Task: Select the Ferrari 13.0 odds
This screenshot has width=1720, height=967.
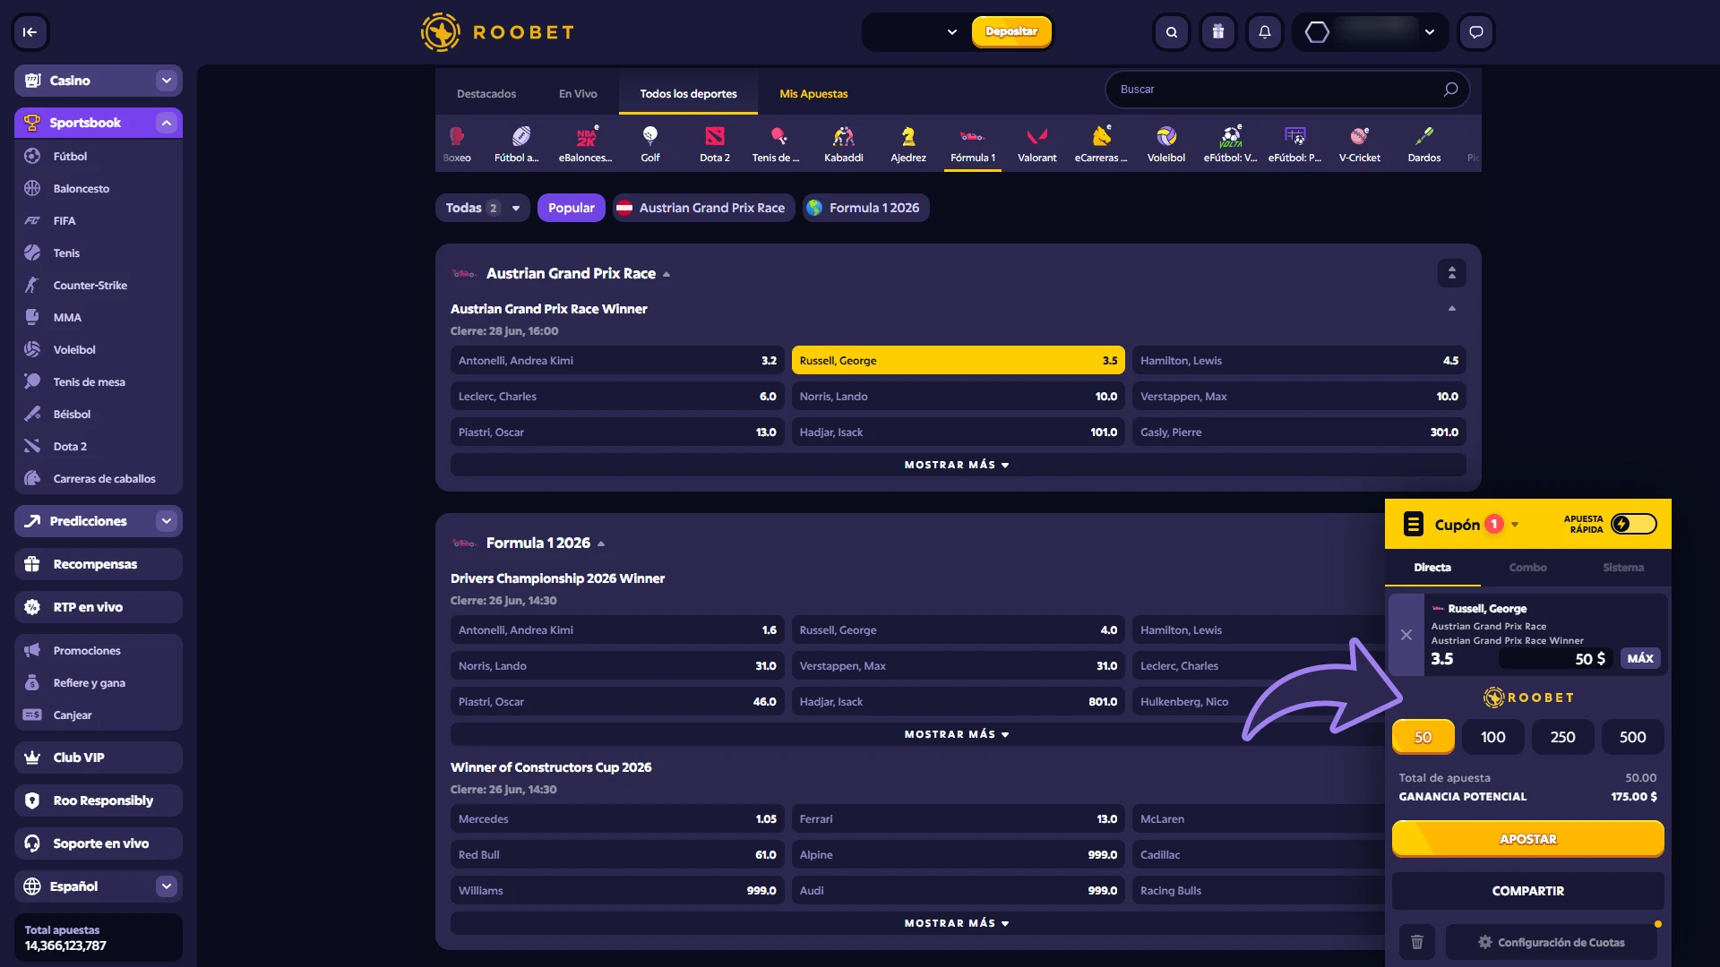Action: (x=958, y=819)
